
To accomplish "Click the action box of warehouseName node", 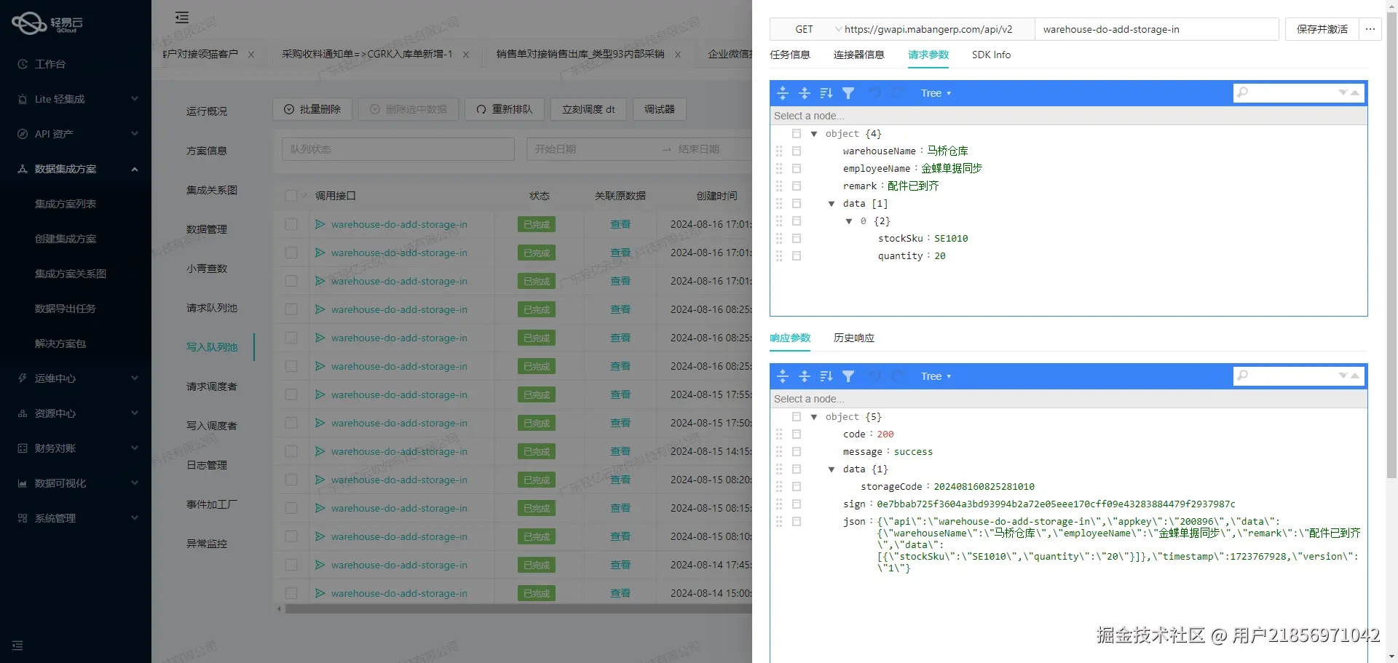I will (x=797, y=151).
